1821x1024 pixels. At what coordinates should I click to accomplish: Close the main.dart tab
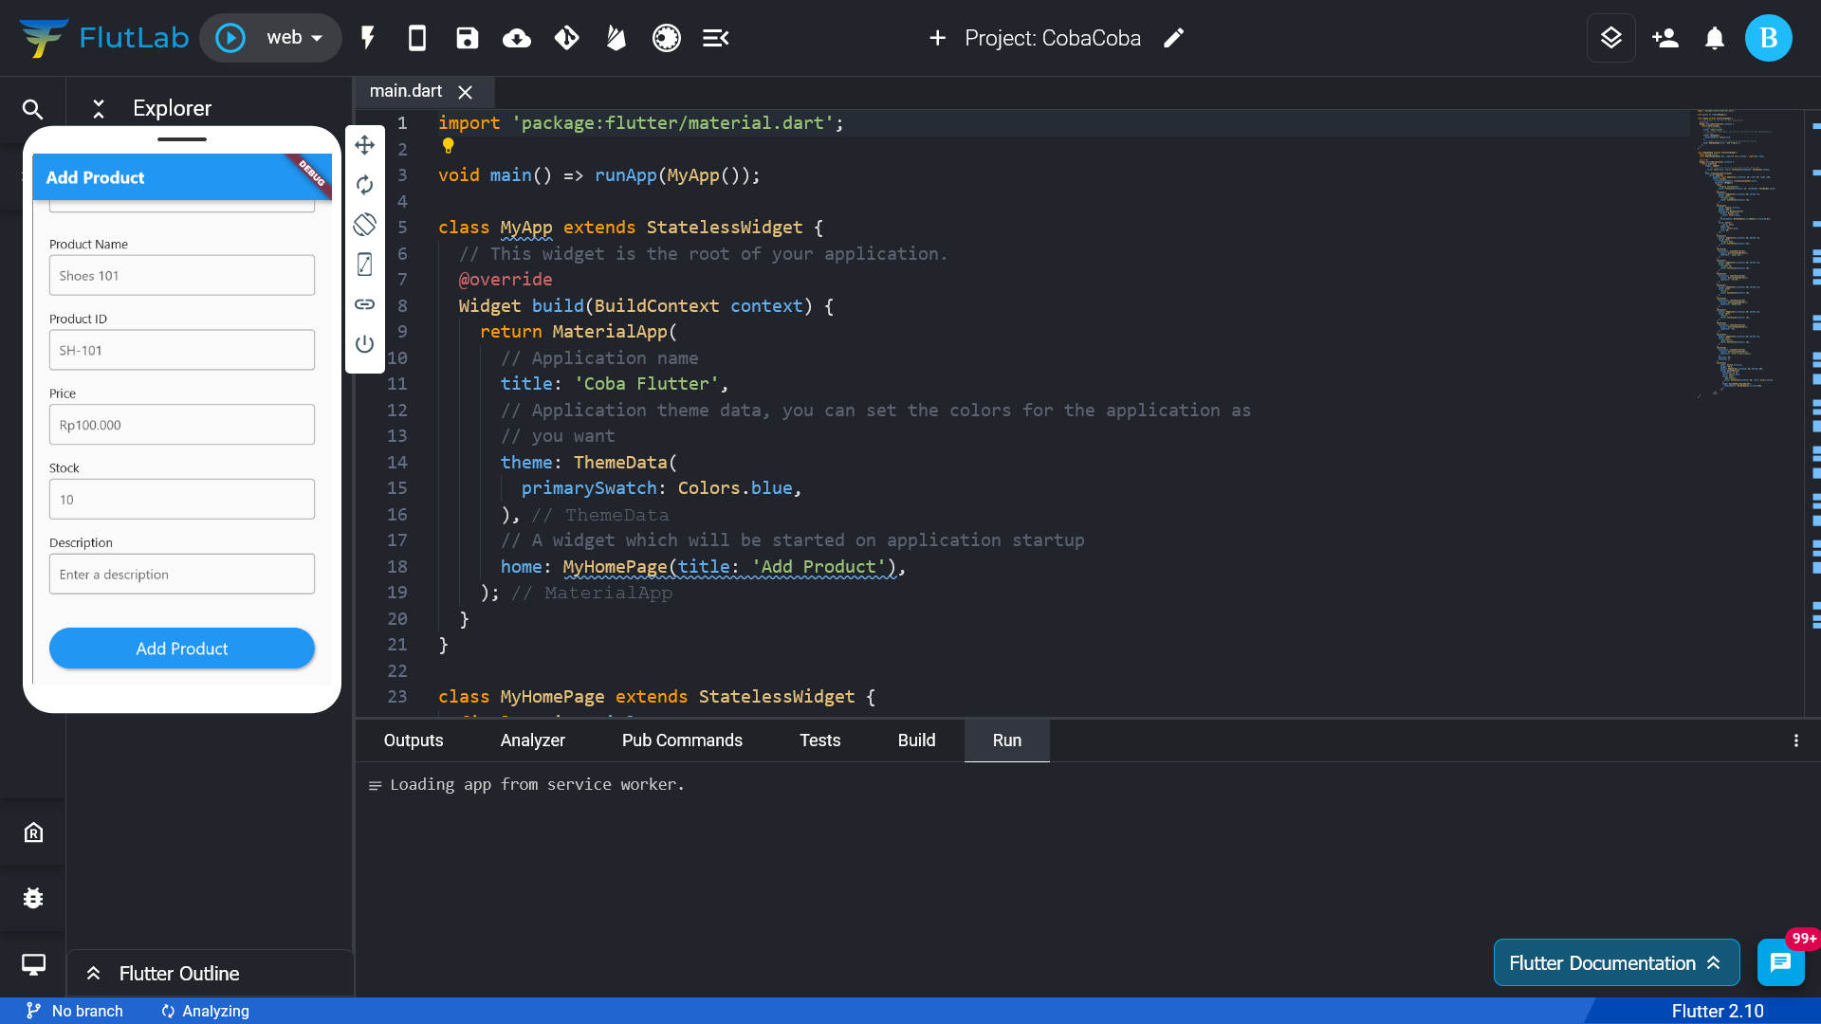click(466, 92)
